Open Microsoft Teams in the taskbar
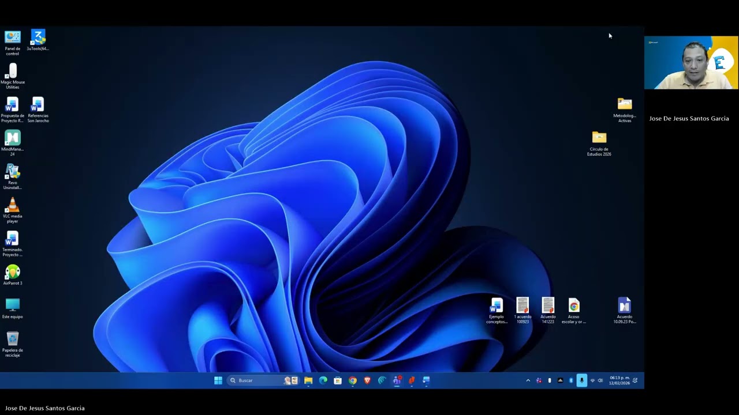This screenshot has height=415, width=739. click(x=397, y=380)
